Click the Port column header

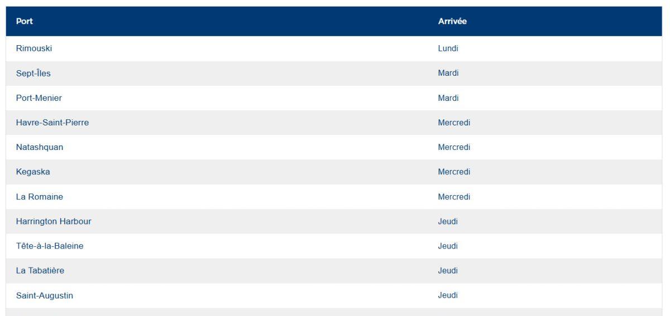(x=25, y=21)
